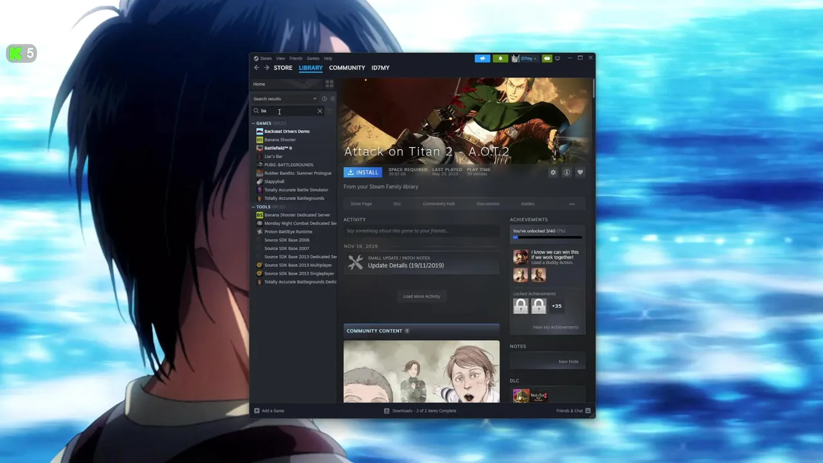
Task: Select PUBG: BATTLEGROUNDS
Action: pyautogui.click(x=289, y=165)
